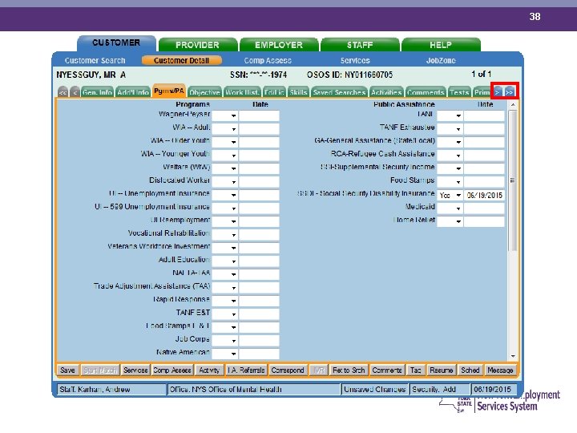This screenshot has height=433, width=577.
Task: Click the Save button
Action: 67,370
